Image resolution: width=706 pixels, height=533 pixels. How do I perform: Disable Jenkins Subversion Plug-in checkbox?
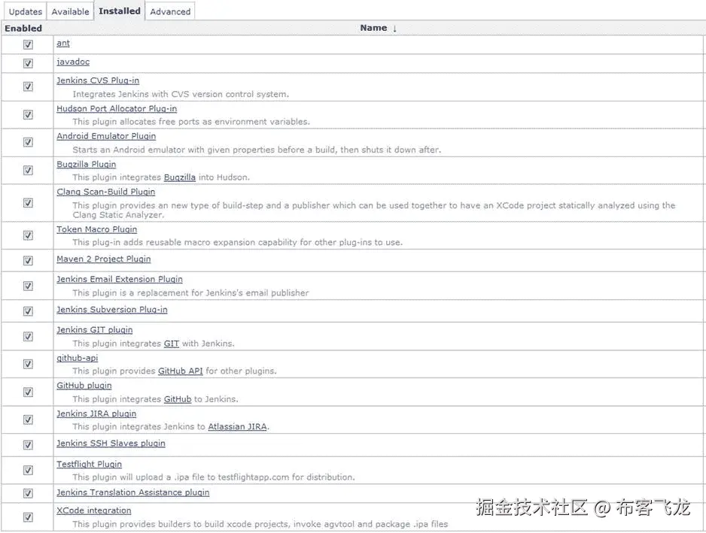pyautogui.click(x=28, y=310)
